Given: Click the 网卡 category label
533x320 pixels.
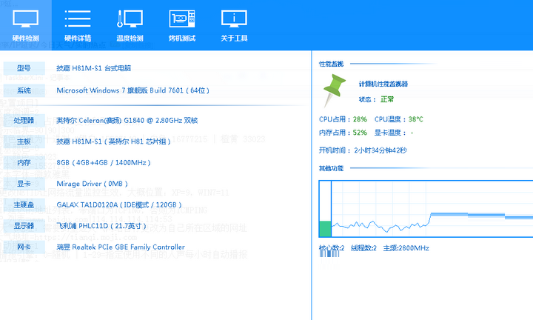Looking at the screenshot, I should click(x=24, y=247).
